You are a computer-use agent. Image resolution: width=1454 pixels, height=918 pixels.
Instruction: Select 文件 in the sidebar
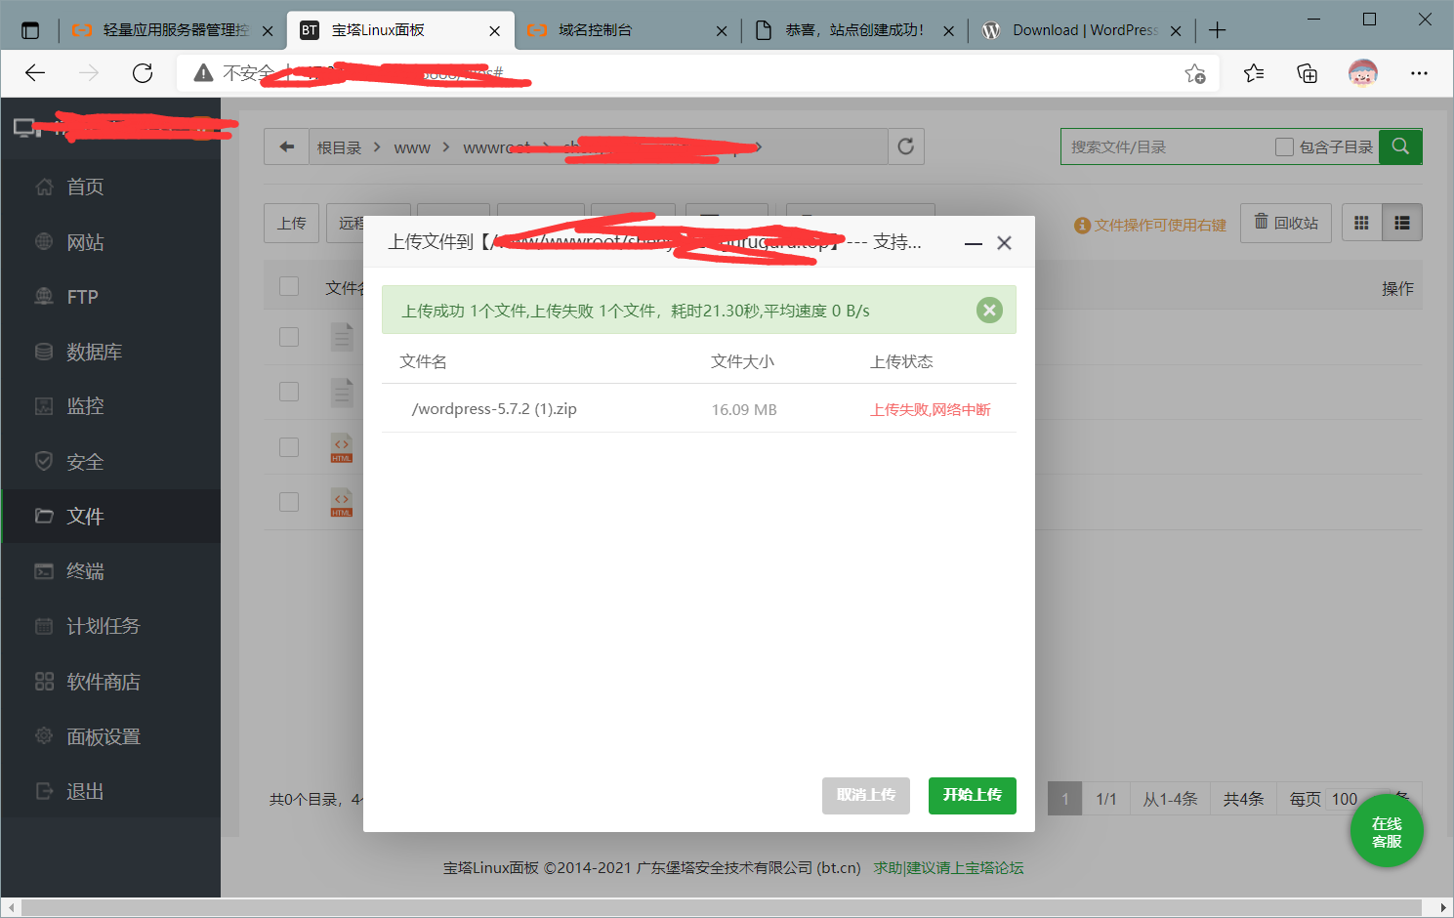click(x=111, y=516)
